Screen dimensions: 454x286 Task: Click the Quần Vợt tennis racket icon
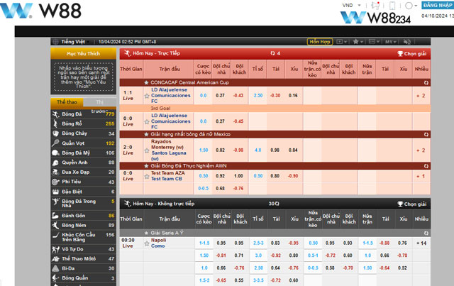click(55, 143)
